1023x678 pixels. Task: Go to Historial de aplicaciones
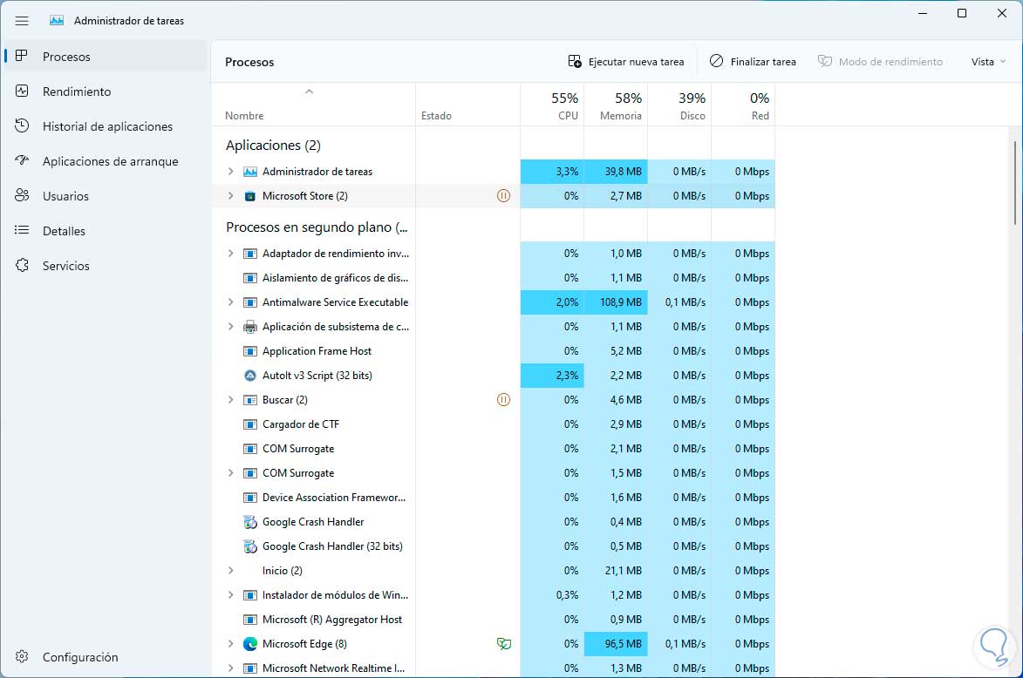107,126
